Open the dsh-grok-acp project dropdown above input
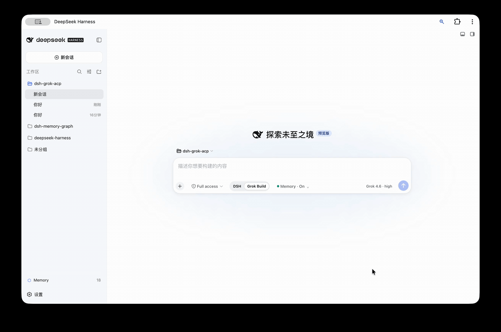 (x=195, y=151)
